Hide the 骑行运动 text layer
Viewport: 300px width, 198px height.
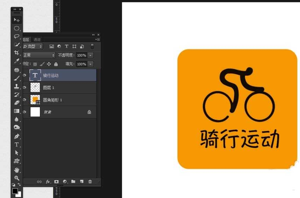[x=24, y=75]
